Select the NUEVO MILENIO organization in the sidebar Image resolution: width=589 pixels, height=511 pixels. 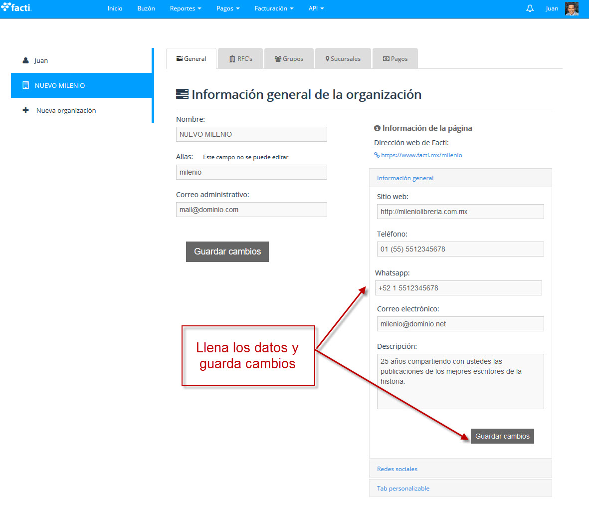[x=81, y=85]
